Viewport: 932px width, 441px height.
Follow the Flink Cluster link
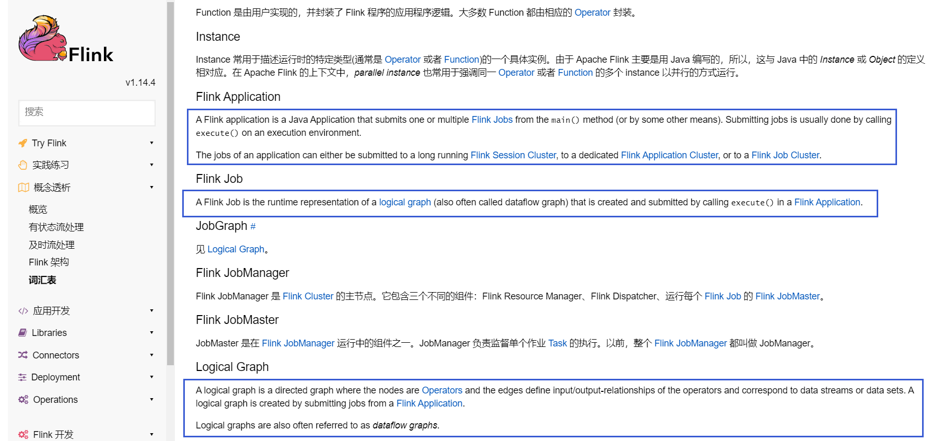[x=308, y=296]
